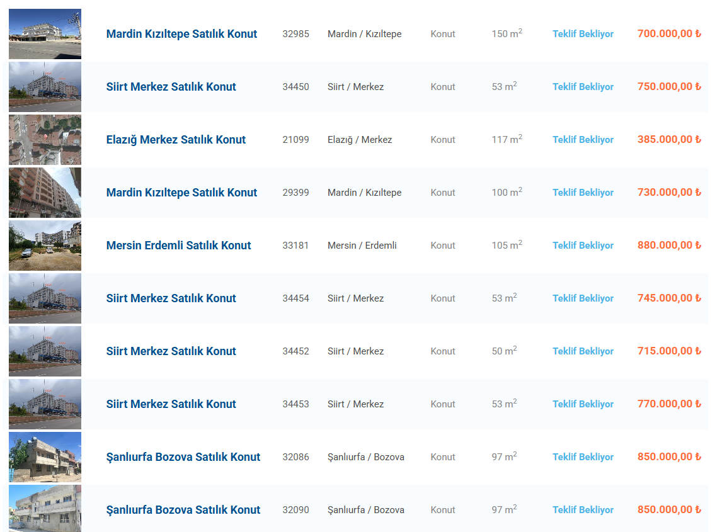Open thumbnail of Mardin Kızıltepe listing 29399
This screenshot has width=722, height=532.
pyautogui.click(x=45, y=193)
